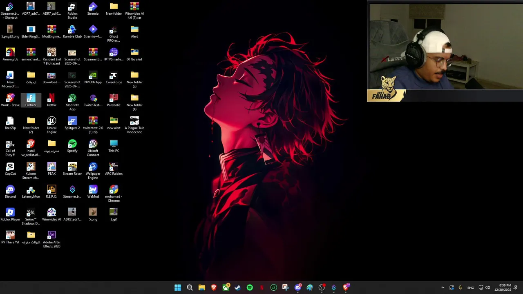Select the Ubisoft Connect desktop shortcut

[x=93, y=148]
